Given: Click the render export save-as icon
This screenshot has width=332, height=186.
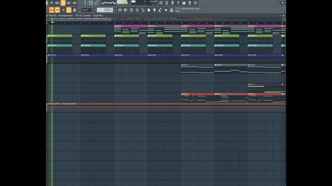Looking at the screenshot, I should [190, 3].
